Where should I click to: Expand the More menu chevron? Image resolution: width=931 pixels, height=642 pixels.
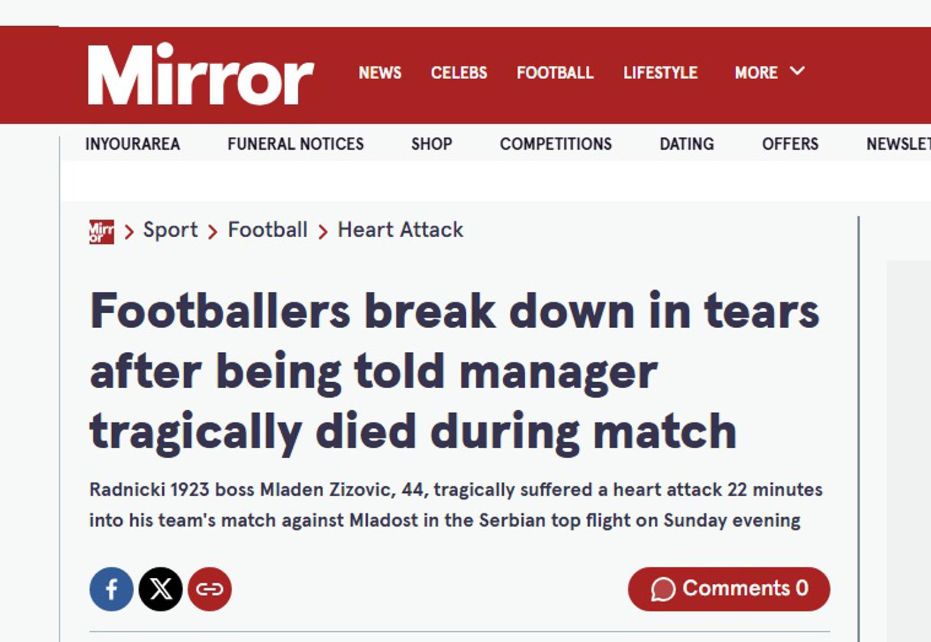(797, 71)
